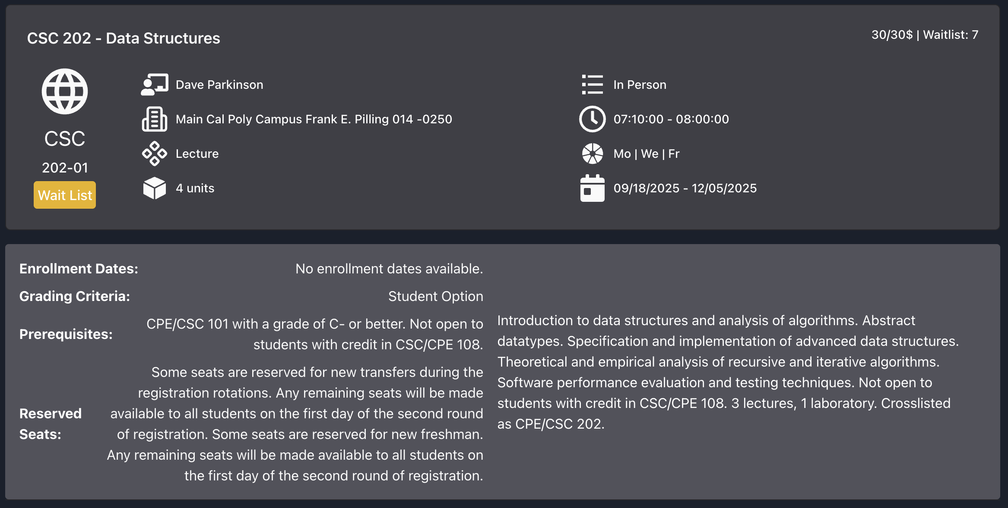
Task: Click the Main Cal Poly Campus location text
Action: click(314, 119)
